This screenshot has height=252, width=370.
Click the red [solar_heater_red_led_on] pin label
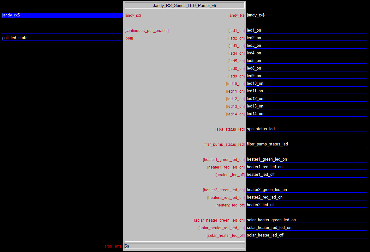pos(222,228)
